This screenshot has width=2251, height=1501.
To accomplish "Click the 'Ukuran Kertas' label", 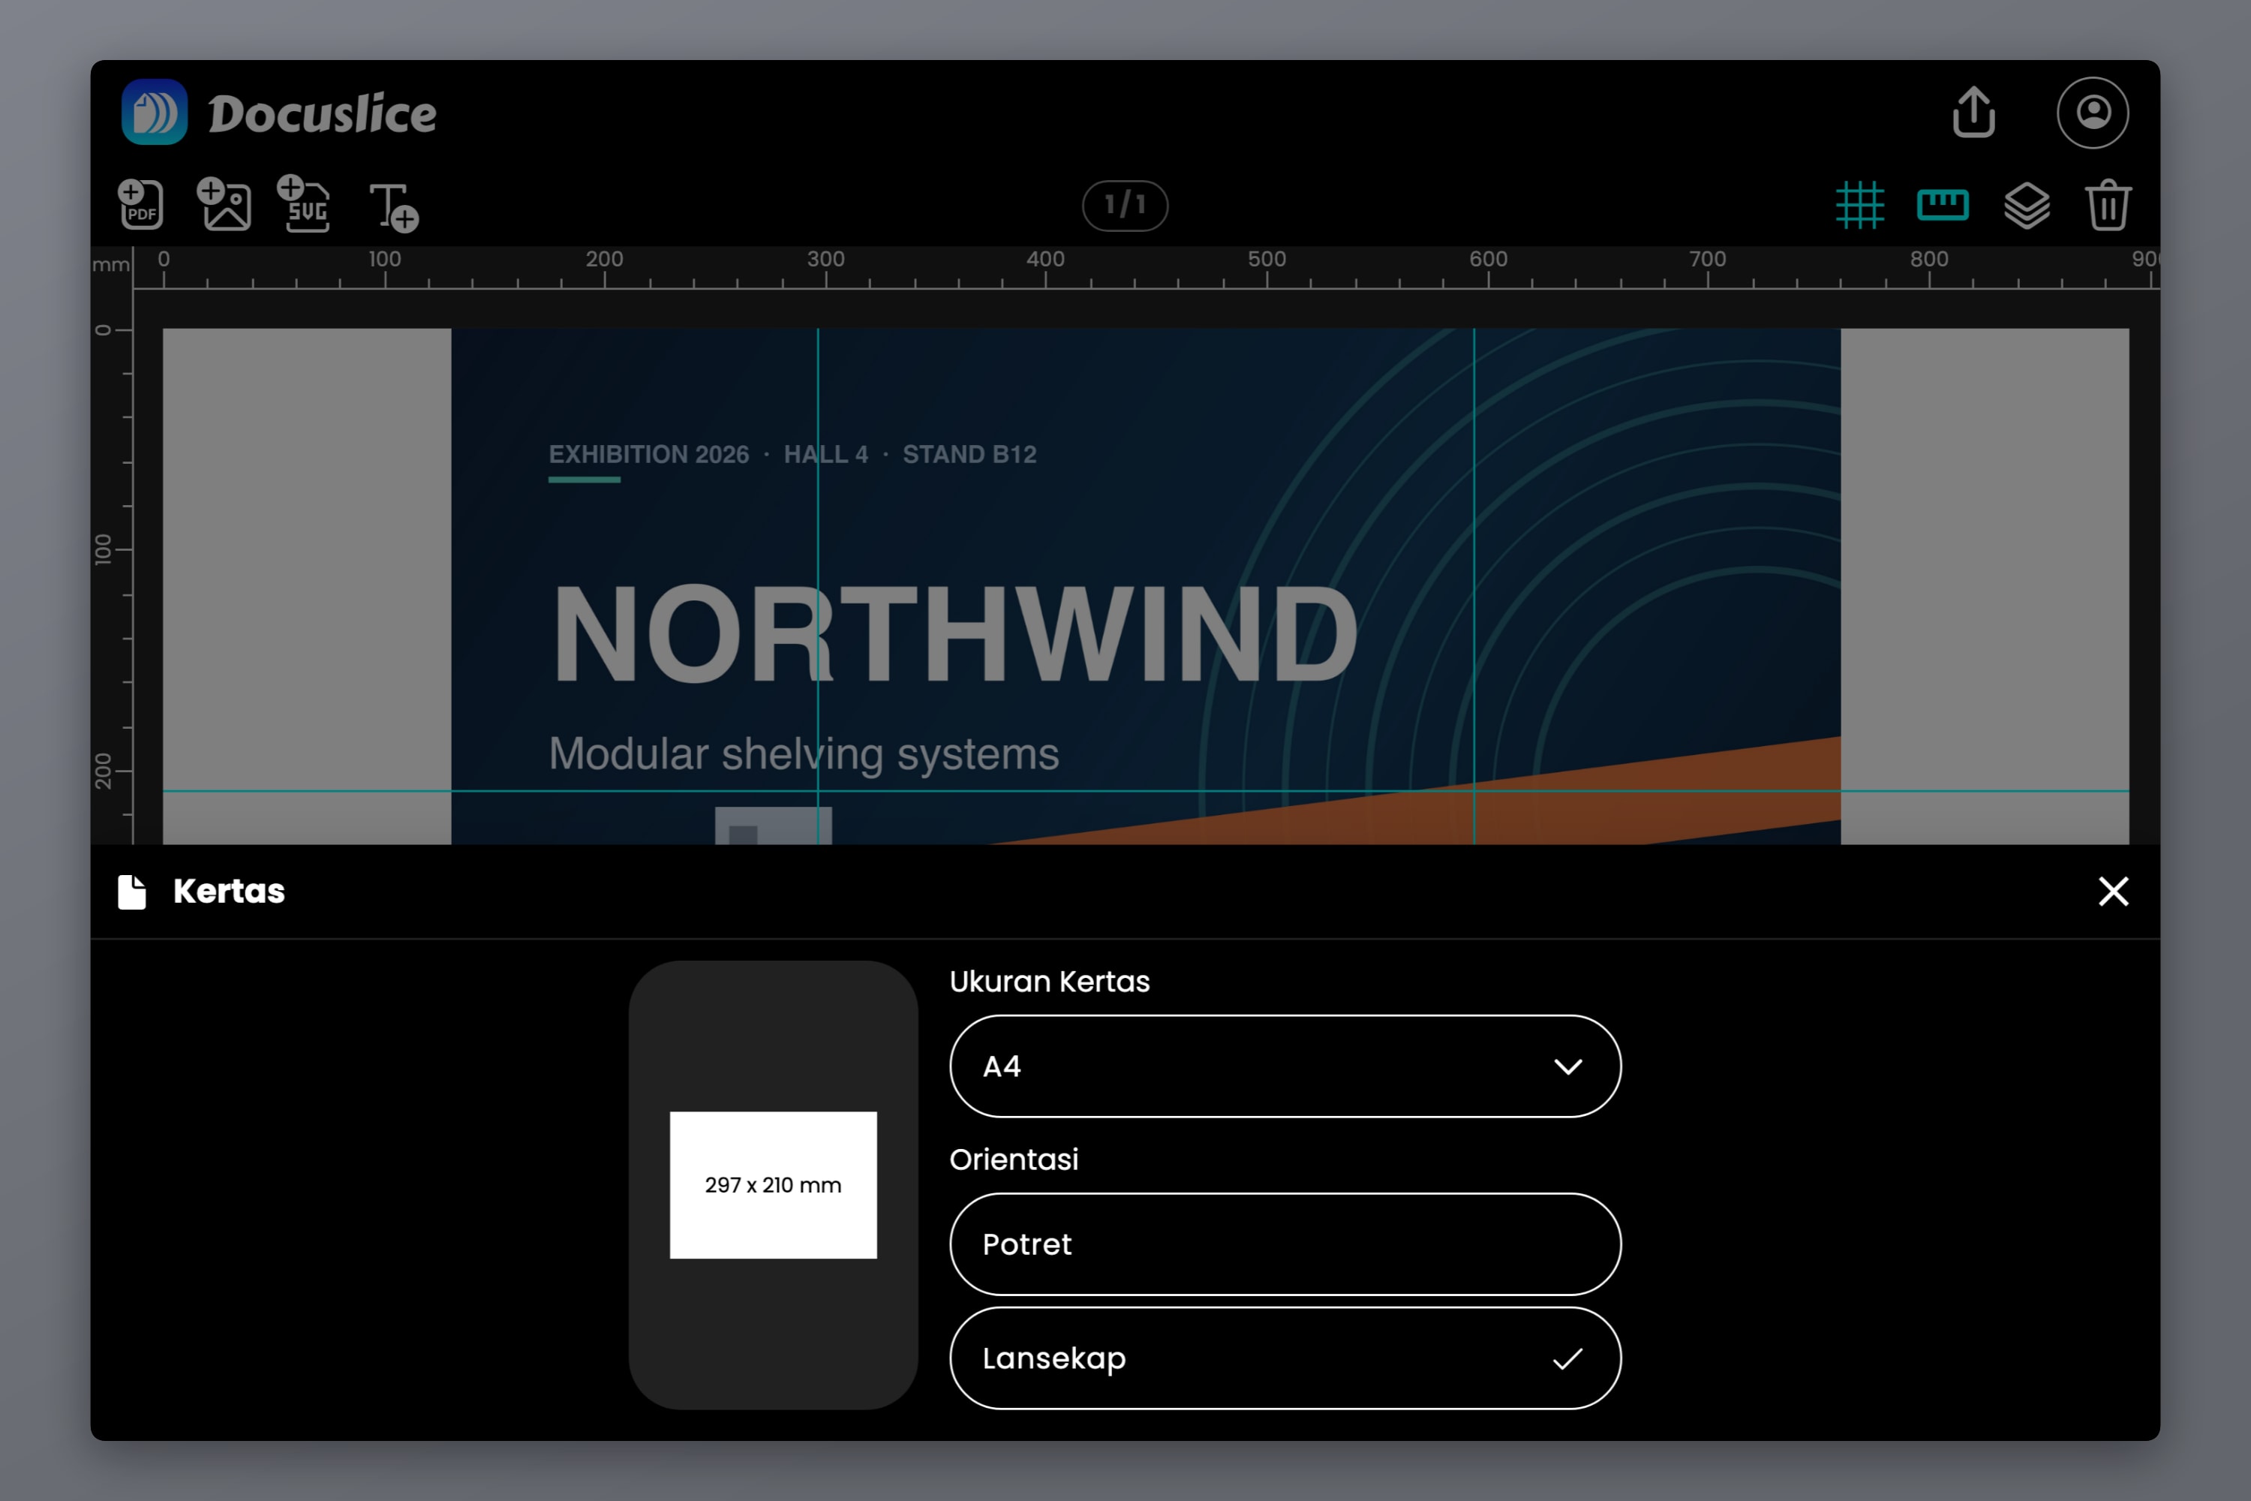I will 1050,981.
